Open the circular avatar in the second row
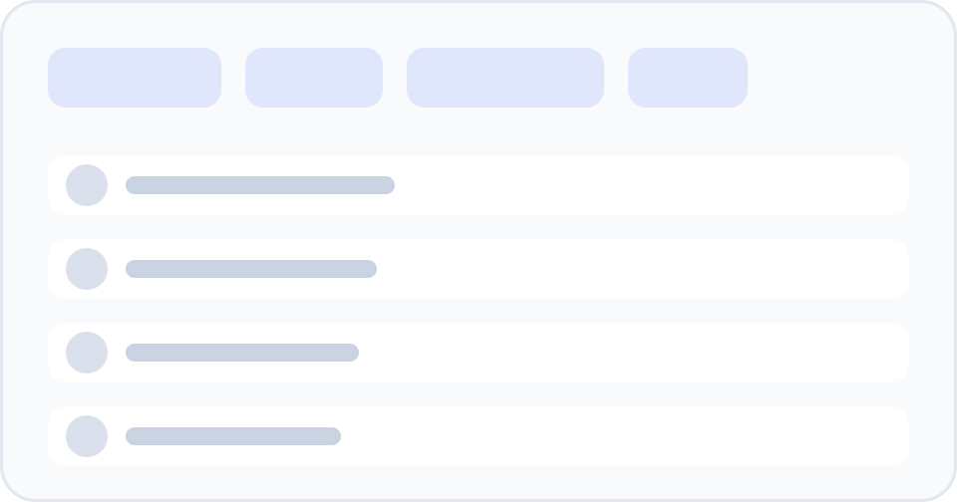 [x=87, y=269]
